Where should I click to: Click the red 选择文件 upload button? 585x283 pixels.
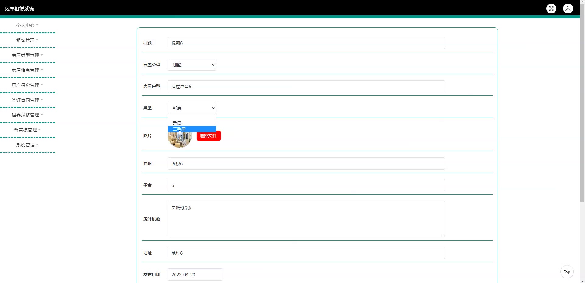(x=208, y=136)
